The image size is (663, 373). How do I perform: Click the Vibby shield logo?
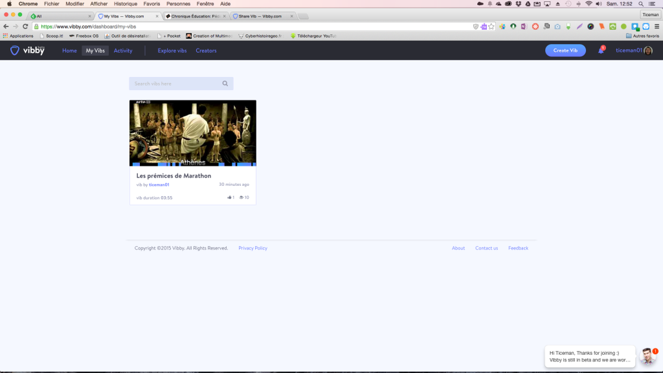(14, 51)
